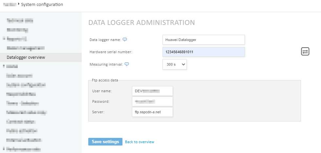The image size is (321, 153).
Task: Click the FTP Server field
Action: point(152,112)
